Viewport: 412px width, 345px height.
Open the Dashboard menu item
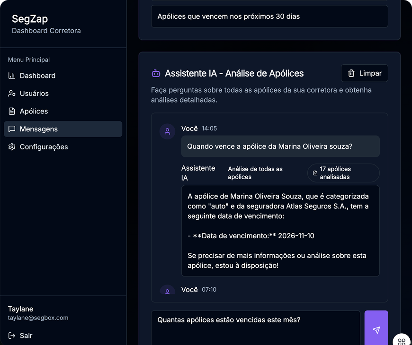point(63,76)
